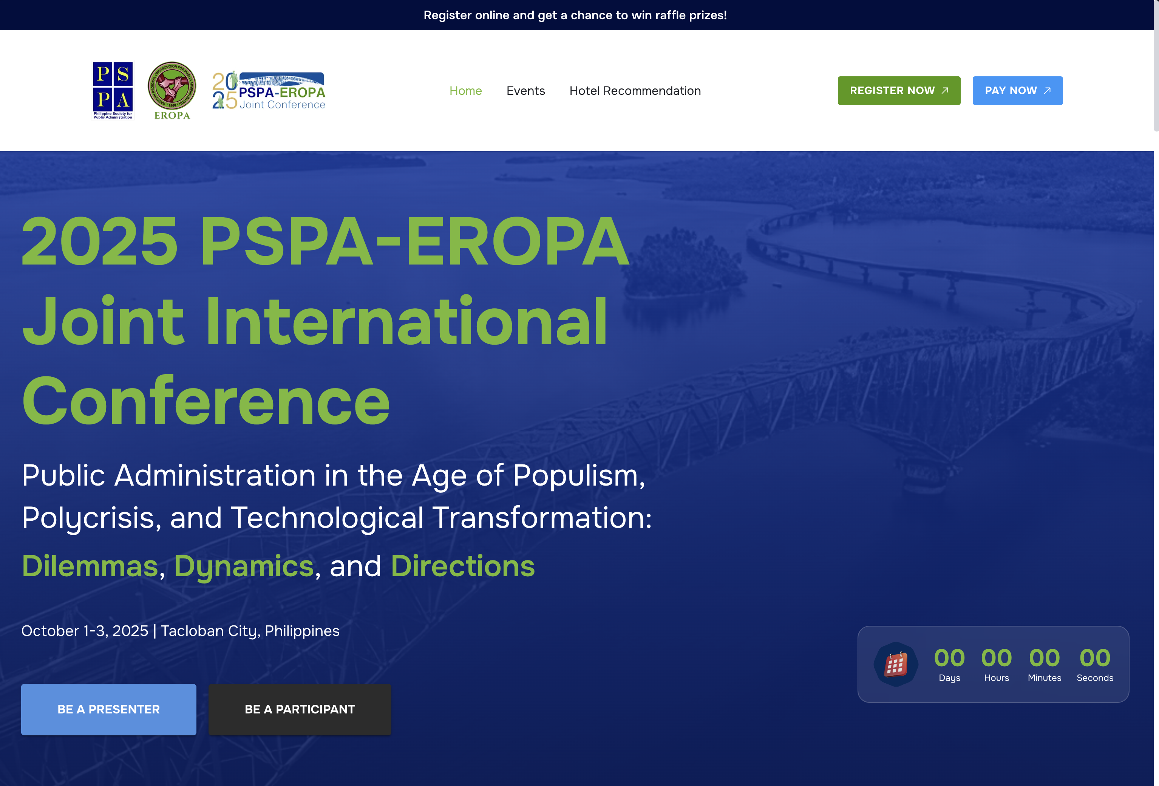This screenshot has width=1159, height=786.
Task: Open the Events menu item
Action: pyautogui.click(x=525, y=91)
